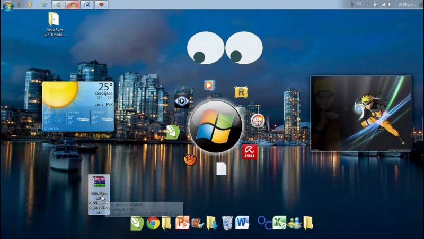Open the yellow R icon near orb
424x239 pixels.
click(x=241, y=92)
